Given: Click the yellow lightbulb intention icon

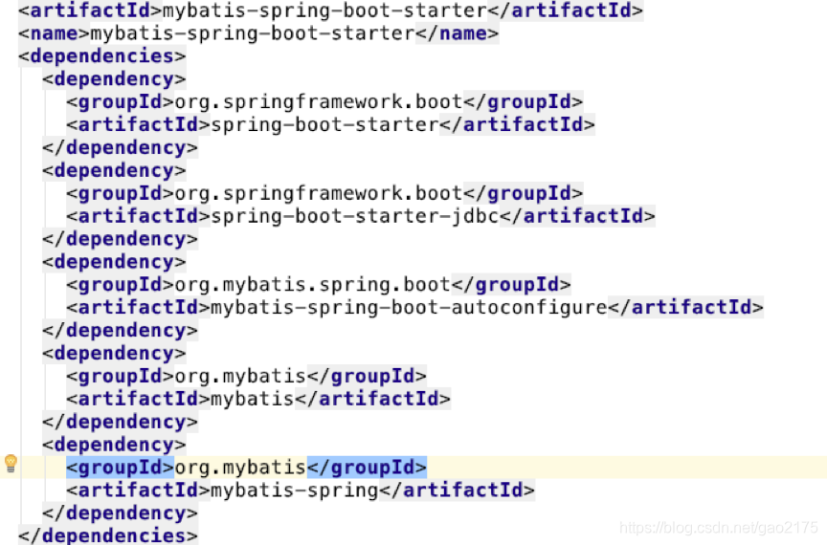Looking at the screenshot, I should (11, 464).
